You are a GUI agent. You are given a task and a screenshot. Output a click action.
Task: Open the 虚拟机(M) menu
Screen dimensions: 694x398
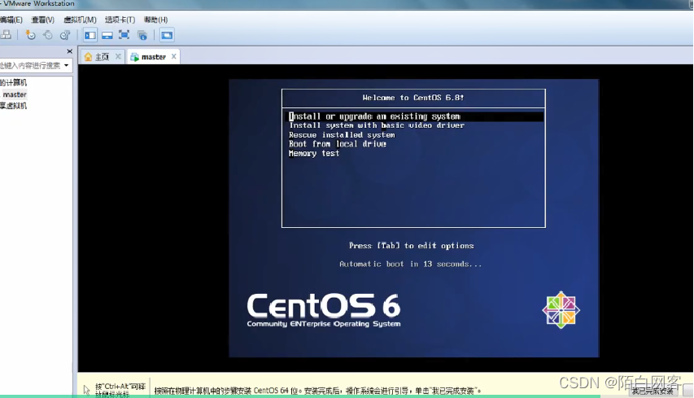click(x=80, y=20)
